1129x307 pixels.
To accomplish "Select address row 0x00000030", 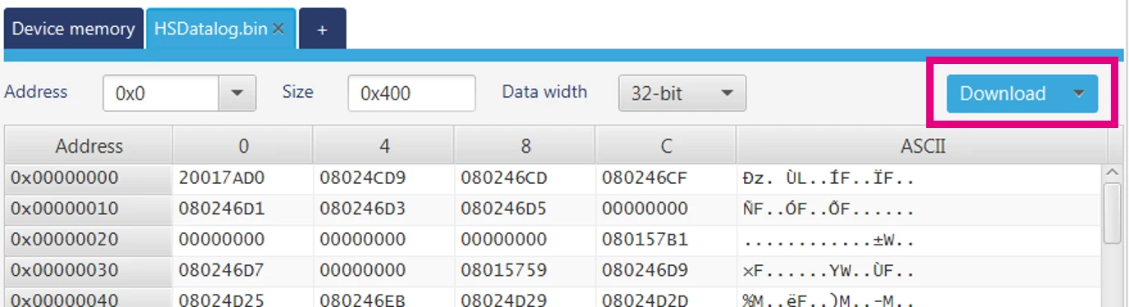I will coord(89,270).
